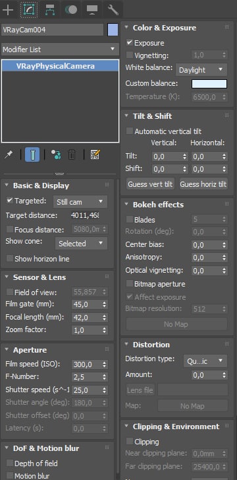Image resolution: width=237 pixels, height=480 pixels.
Task: Collapse Clipping & Environment rollout
Action: [x=126, y=427]
